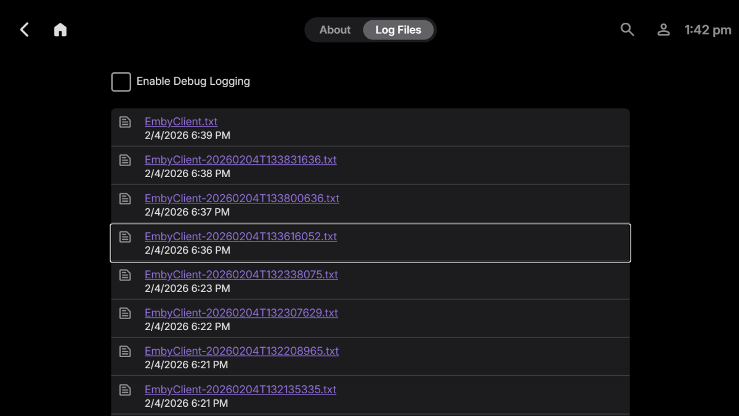
Task: Open the home screen icon
Action: (60, 29)
